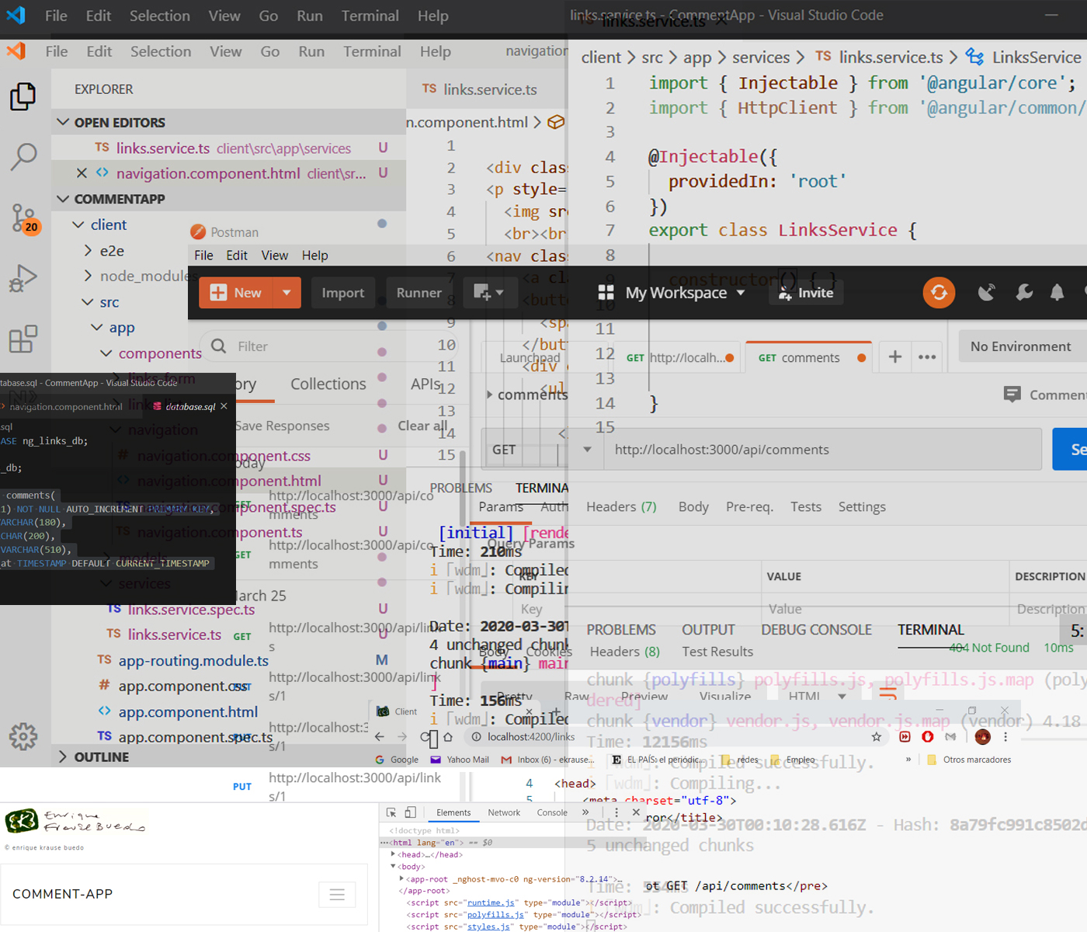Open Postman notifications bell
The image size is (1087, 932).
pos(1057,293)
